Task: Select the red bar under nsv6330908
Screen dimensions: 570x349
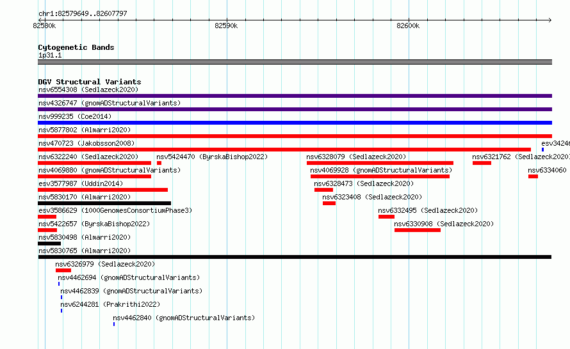Action: click(x=418, y=230)
